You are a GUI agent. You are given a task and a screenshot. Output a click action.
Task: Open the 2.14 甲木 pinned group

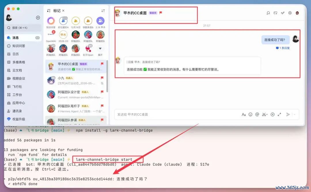[100, 23]
